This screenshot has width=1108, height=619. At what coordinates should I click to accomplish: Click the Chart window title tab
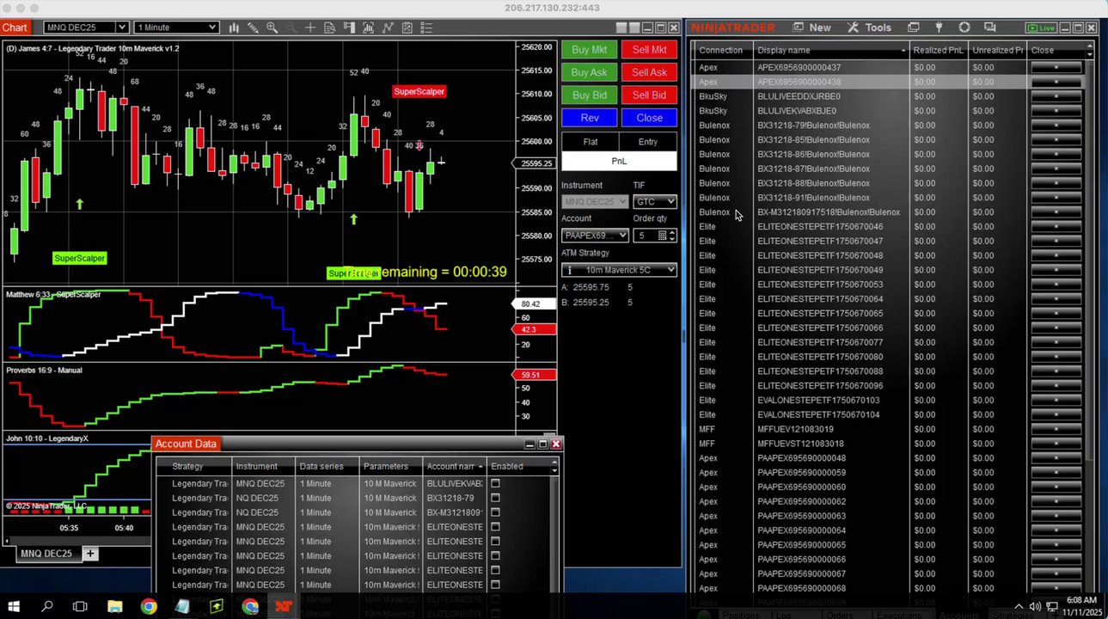point(15,28)
